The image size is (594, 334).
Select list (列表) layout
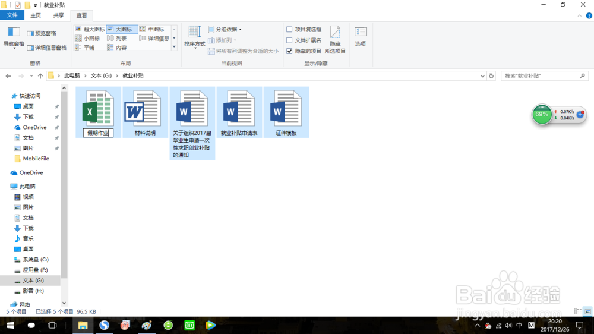point(117,38)
